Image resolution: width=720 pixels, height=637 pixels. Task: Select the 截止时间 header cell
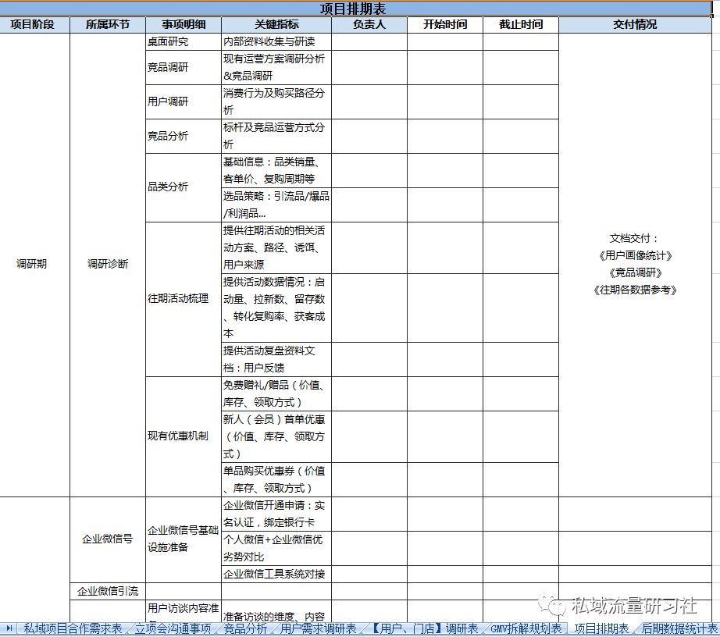[x=521, y=25]
